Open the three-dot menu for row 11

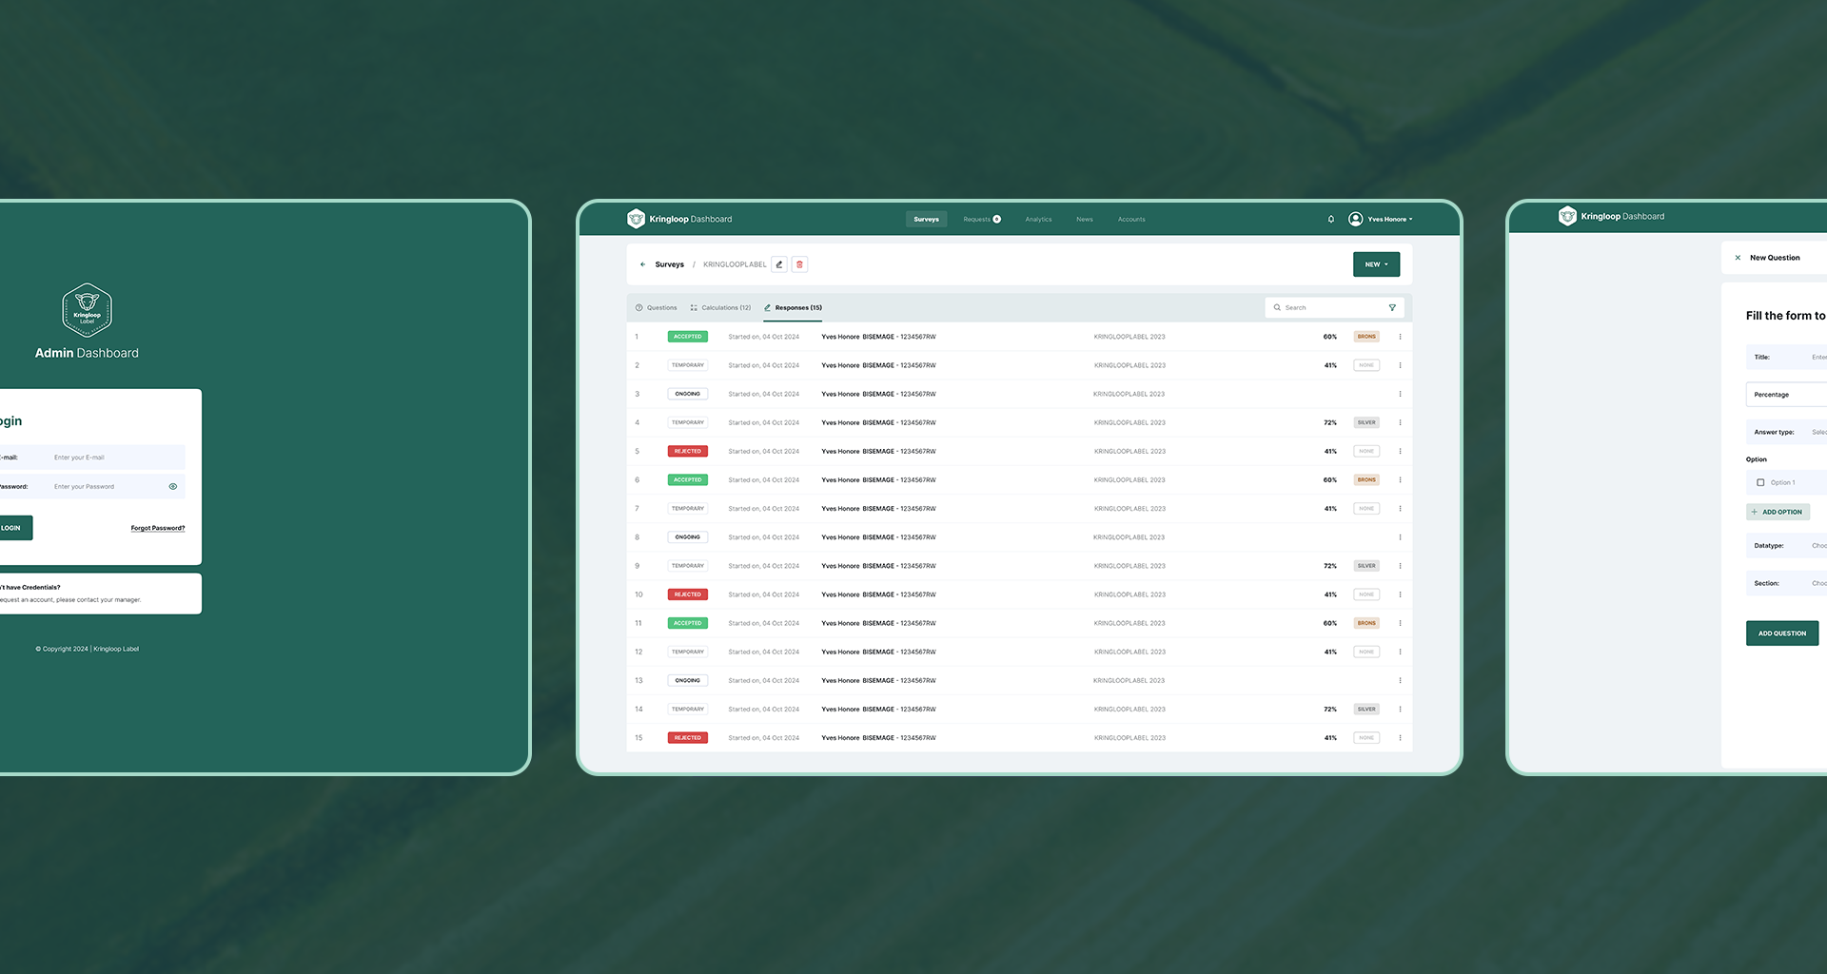(x=1400, y=623)
